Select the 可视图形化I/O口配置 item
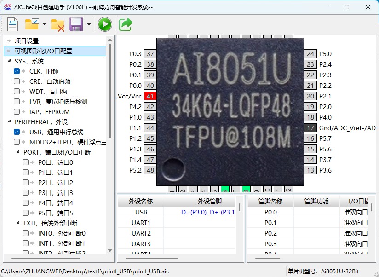This screenshot has width=379, height=277. point(43,51)
